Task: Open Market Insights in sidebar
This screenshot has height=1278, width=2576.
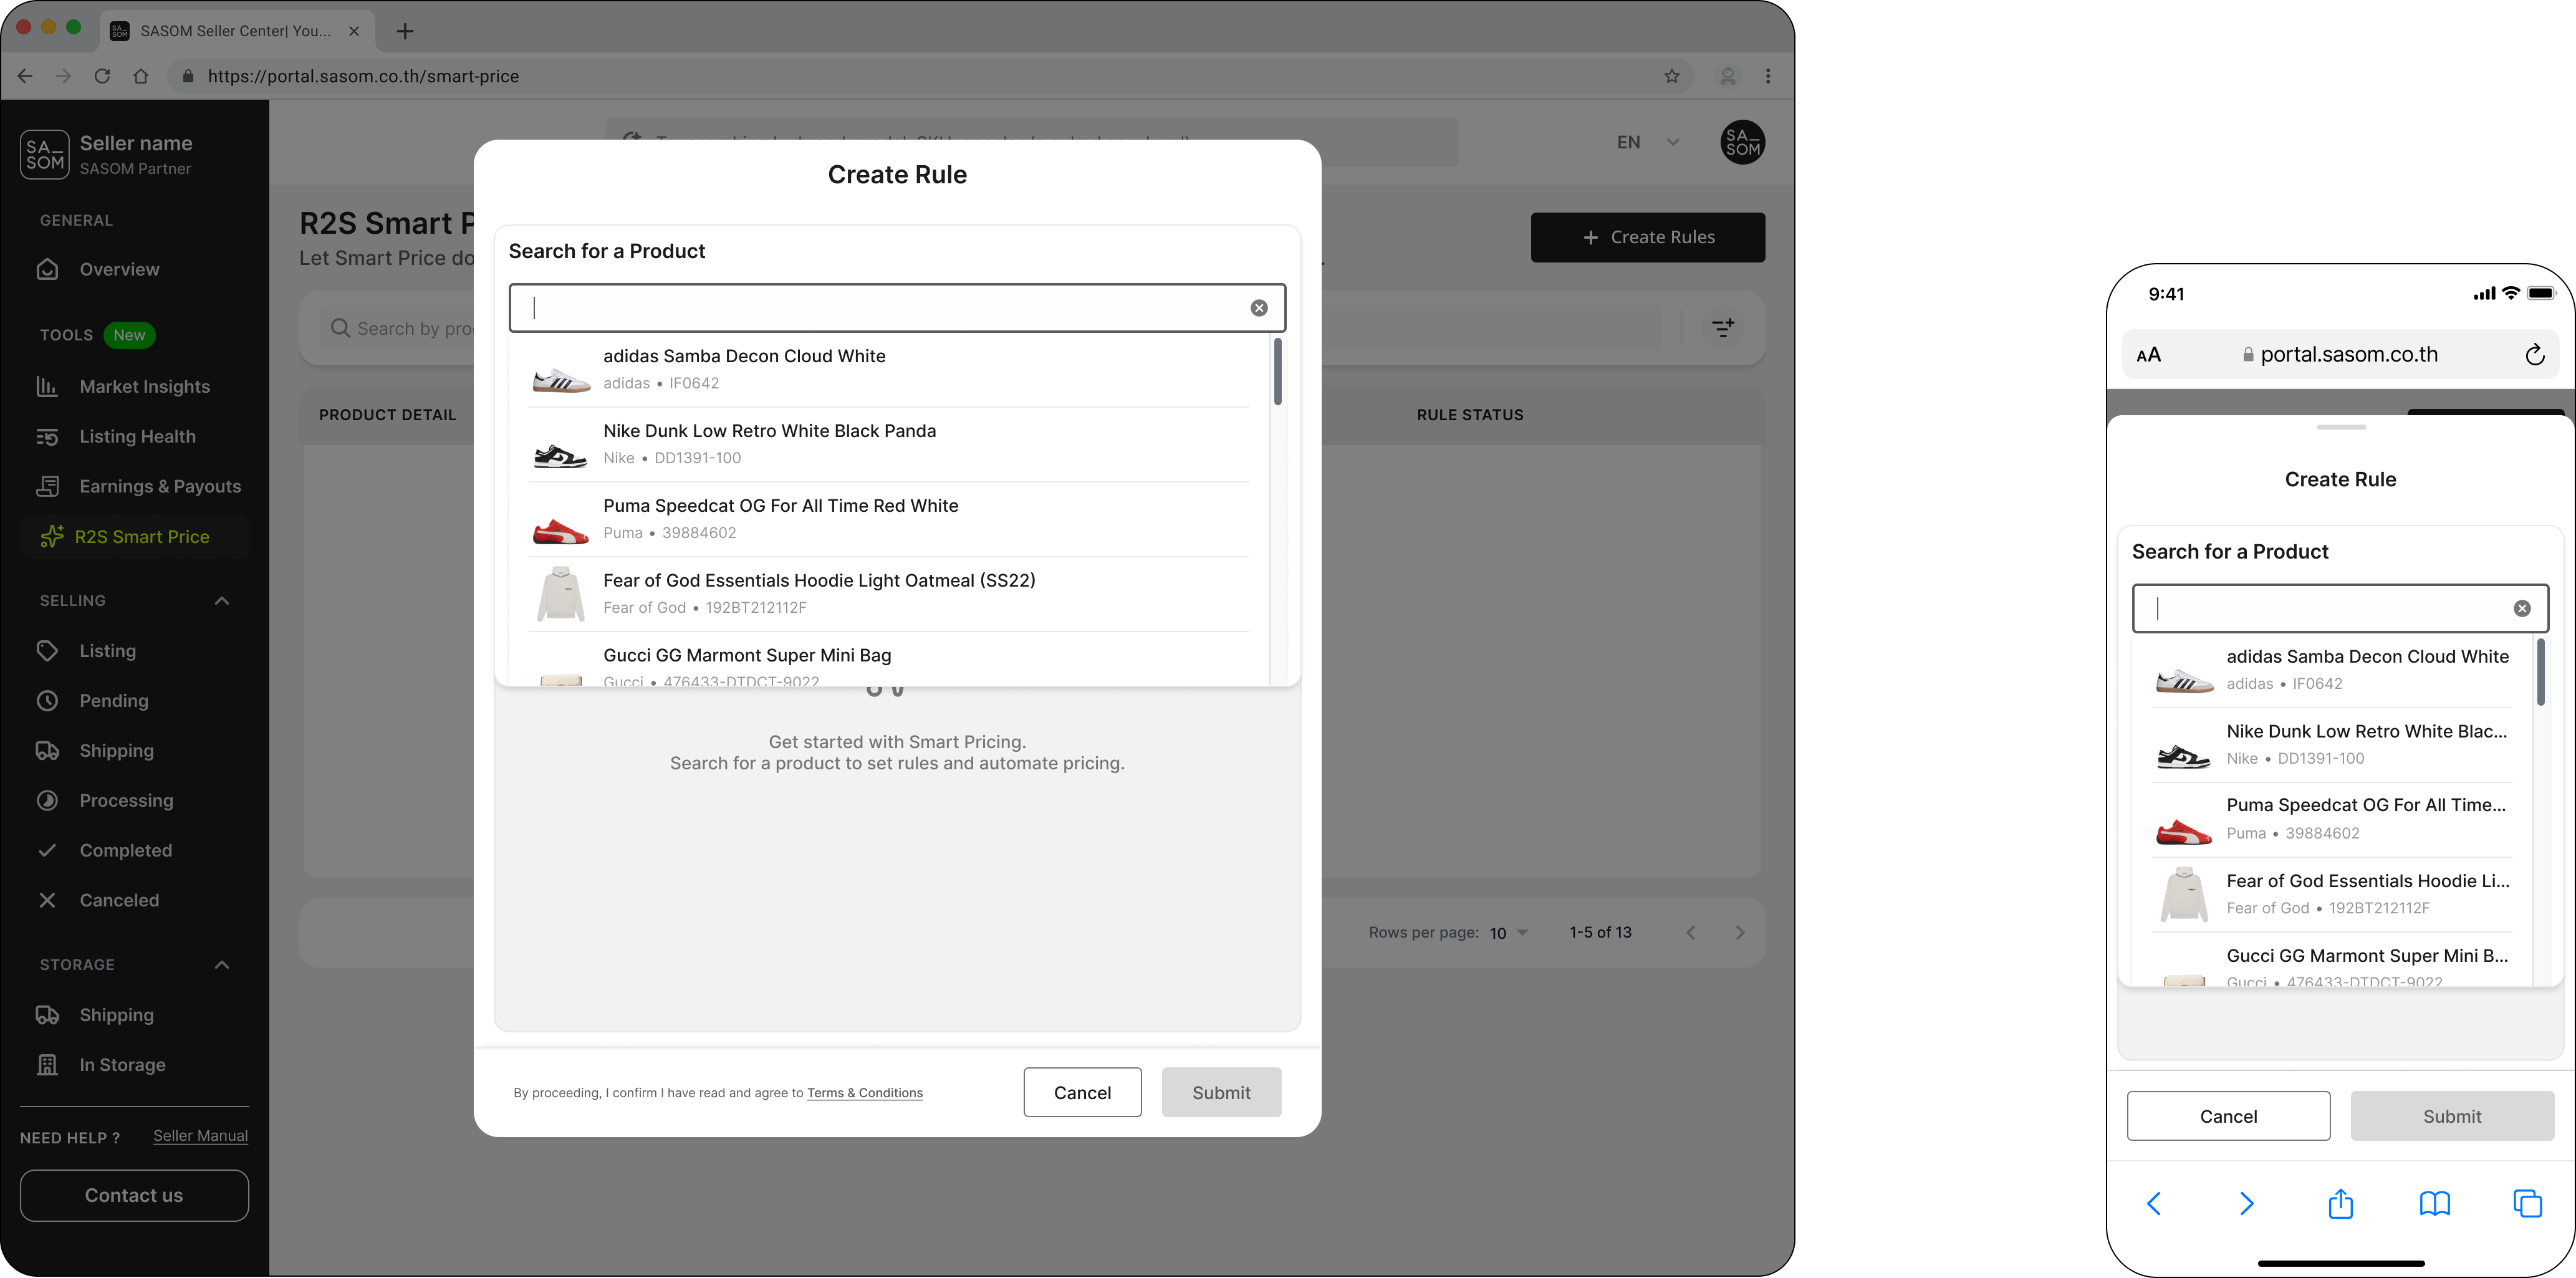Action: coord(144,387)
